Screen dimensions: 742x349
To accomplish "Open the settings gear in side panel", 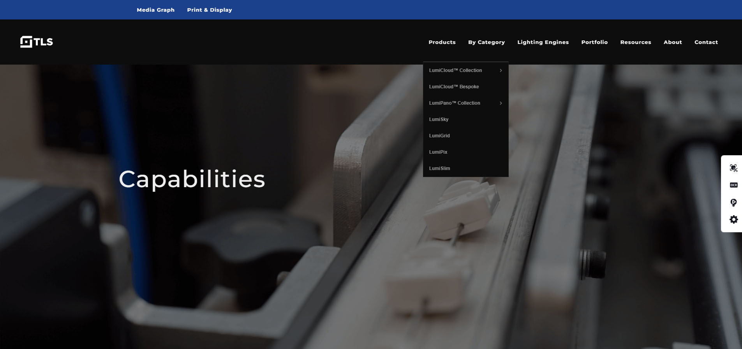I will tap(733, 219).
